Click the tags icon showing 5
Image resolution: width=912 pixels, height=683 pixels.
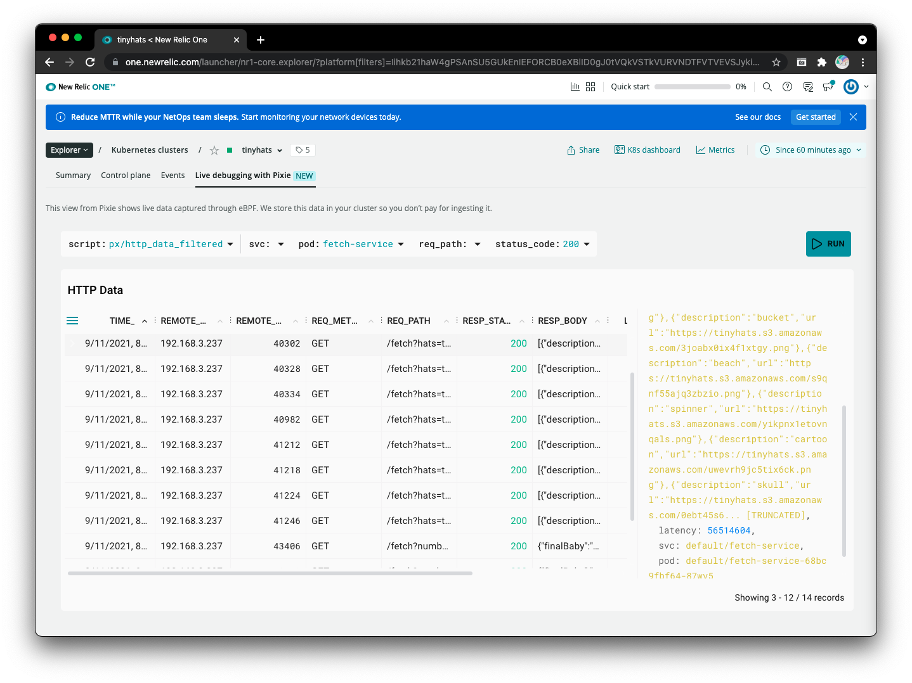pyautogui.click(x=303, y=150)
